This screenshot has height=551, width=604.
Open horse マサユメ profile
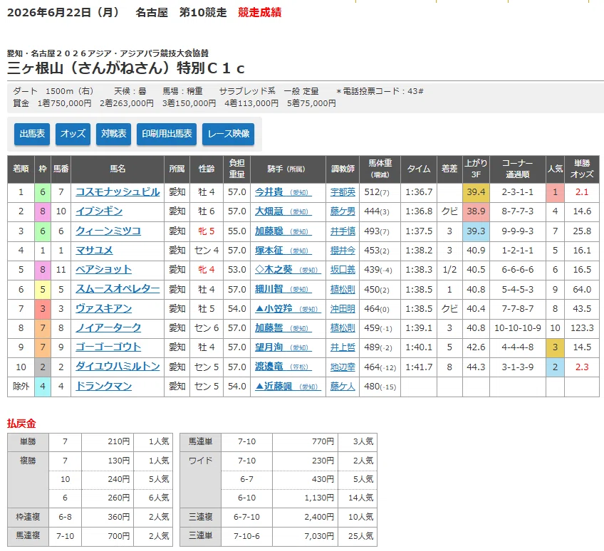94,251
